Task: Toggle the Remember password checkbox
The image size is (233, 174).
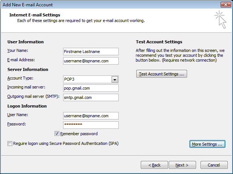Action: pyautogui.click(x=57, y=134)
